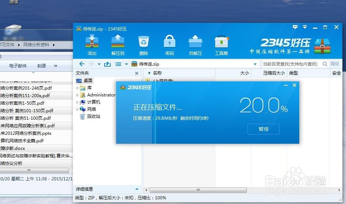Screen dimensions: 346x204
Task: Click 刻录 in Explorer toolbar
Action: pos(41,66)
